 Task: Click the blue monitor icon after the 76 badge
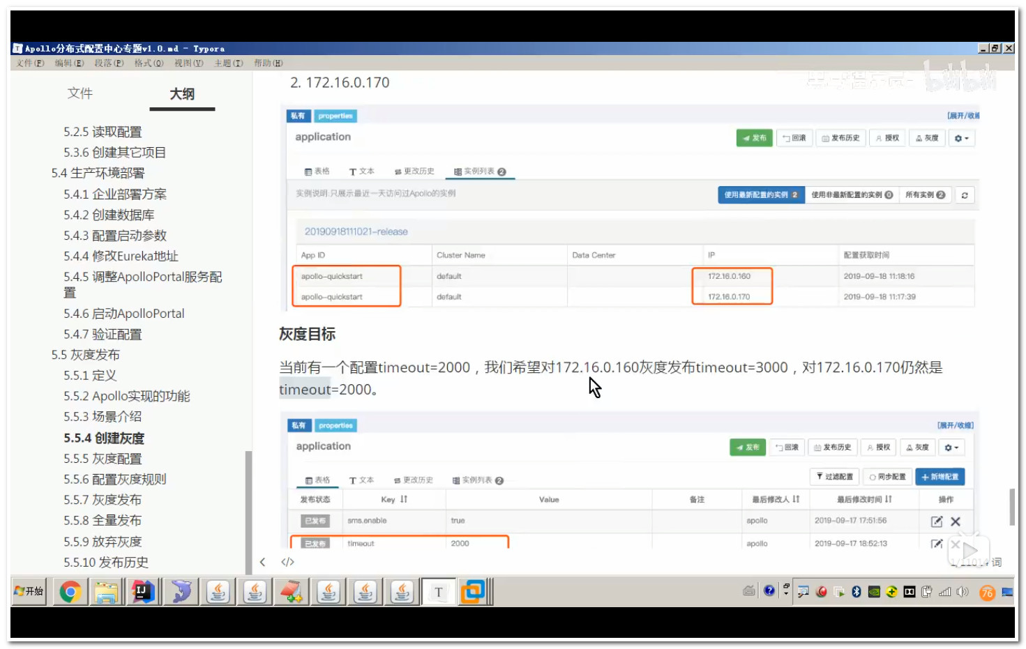click(1007, 592)
